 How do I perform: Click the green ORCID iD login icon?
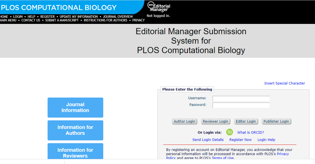(x=230, y=132)
